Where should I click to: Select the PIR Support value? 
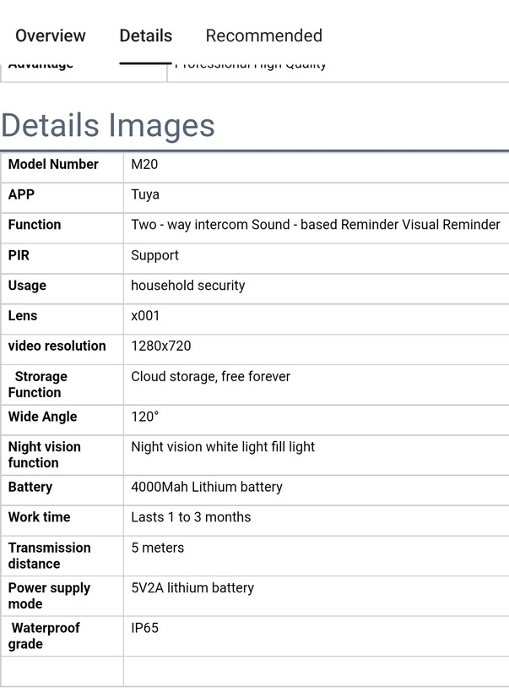tap(155, 256)
